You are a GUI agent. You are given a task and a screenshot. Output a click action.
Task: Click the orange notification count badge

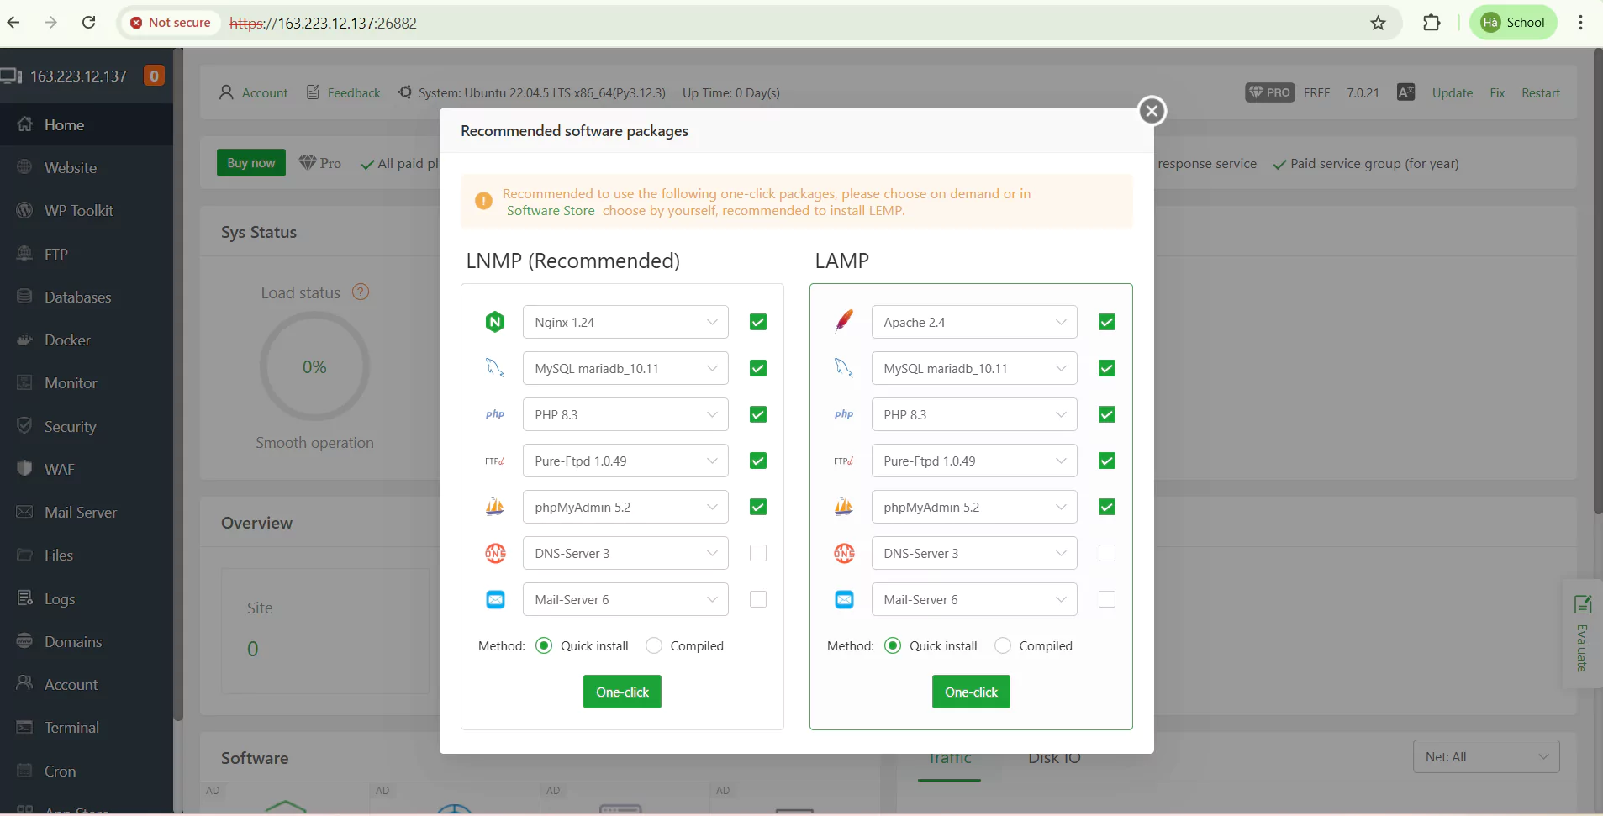154,76
